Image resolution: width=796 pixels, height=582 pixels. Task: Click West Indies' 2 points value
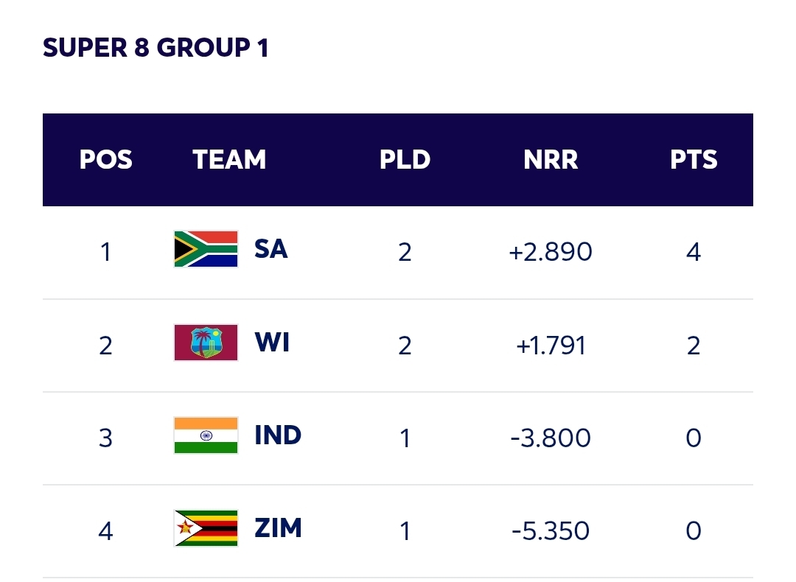(693, 345)
